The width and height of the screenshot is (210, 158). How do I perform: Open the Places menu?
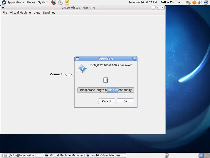tap(31, 2)
